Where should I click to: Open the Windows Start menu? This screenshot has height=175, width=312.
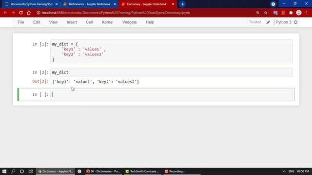click(x=4, y=171)
